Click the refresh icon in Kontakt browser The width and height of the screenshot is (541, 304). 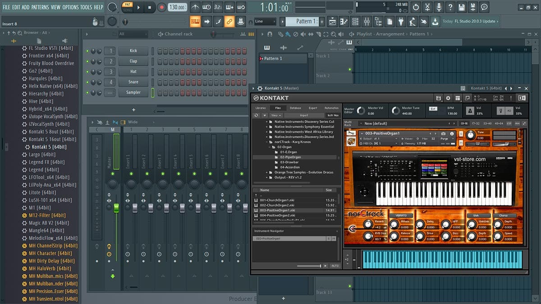click(x=256, y=115)
